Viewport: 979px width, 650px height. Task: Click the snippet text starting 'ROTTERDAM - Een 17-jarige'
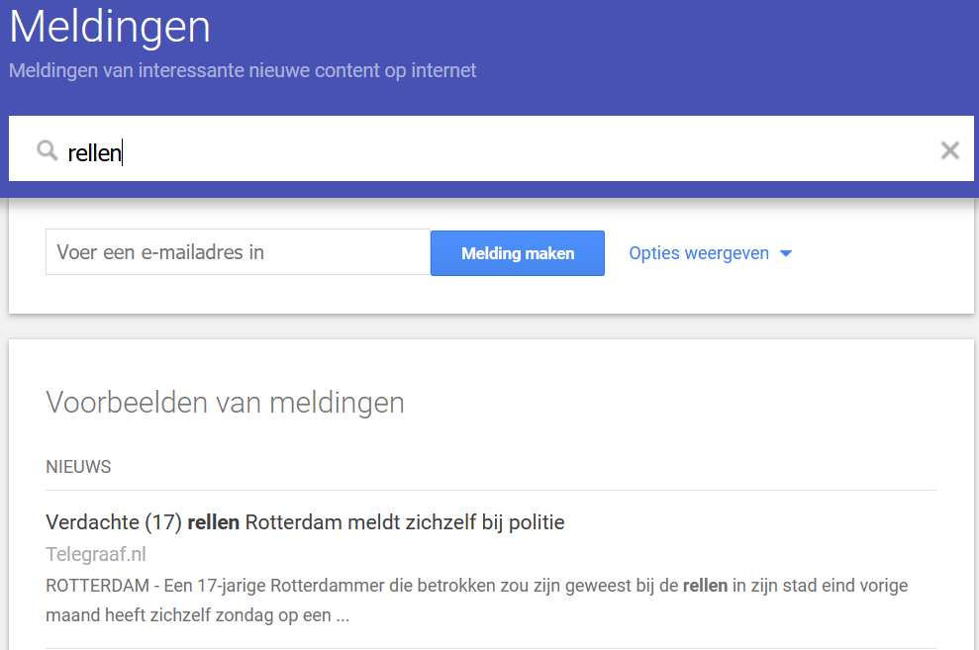point(476,601)
